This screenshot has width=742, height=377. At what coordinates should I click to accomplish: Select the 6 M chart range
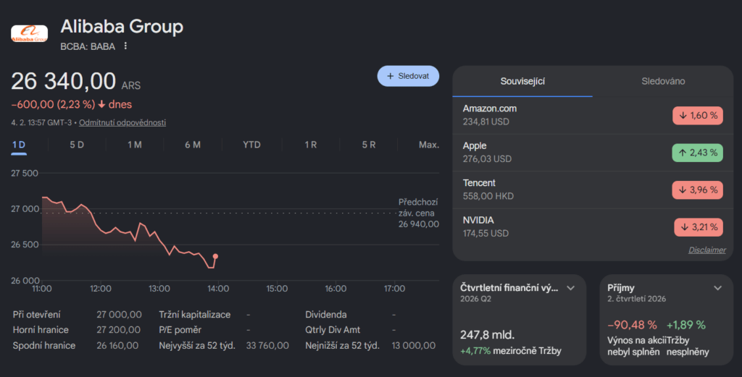[193, 145]
